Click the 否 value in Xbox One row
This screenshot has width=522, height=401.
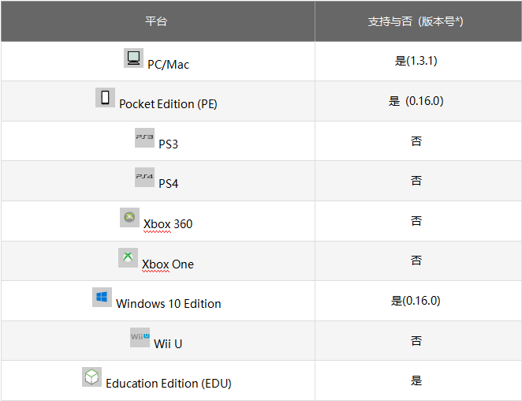(416, 260)
